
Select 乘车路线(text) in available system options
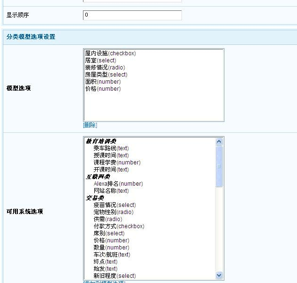(x=111, y=148)
